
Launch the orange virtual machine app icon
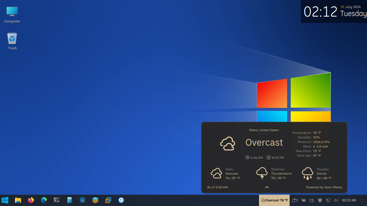click(108, 200)
